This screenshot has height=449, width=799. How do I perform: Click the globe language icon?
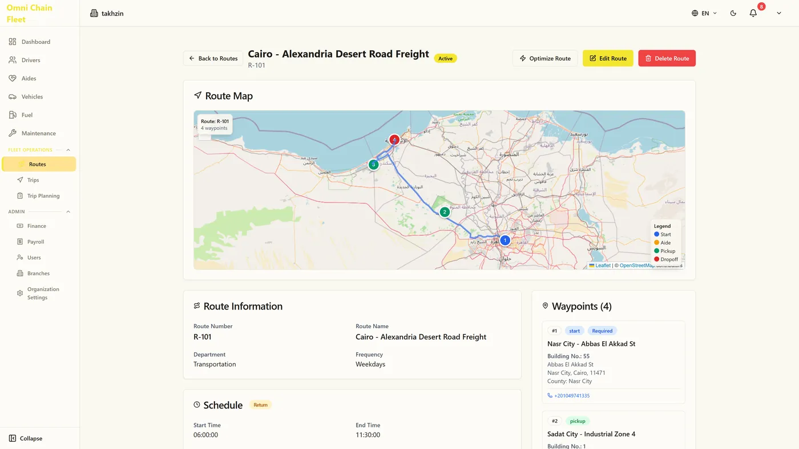pyautogui.click(x=695, y=13)
